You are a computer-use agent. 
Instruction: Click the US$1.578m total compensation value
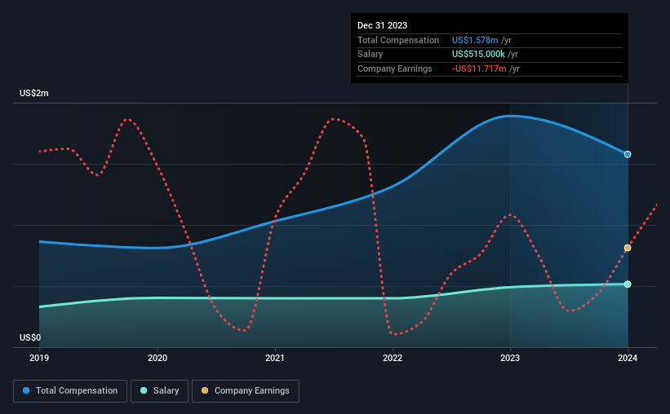[475, 40]
